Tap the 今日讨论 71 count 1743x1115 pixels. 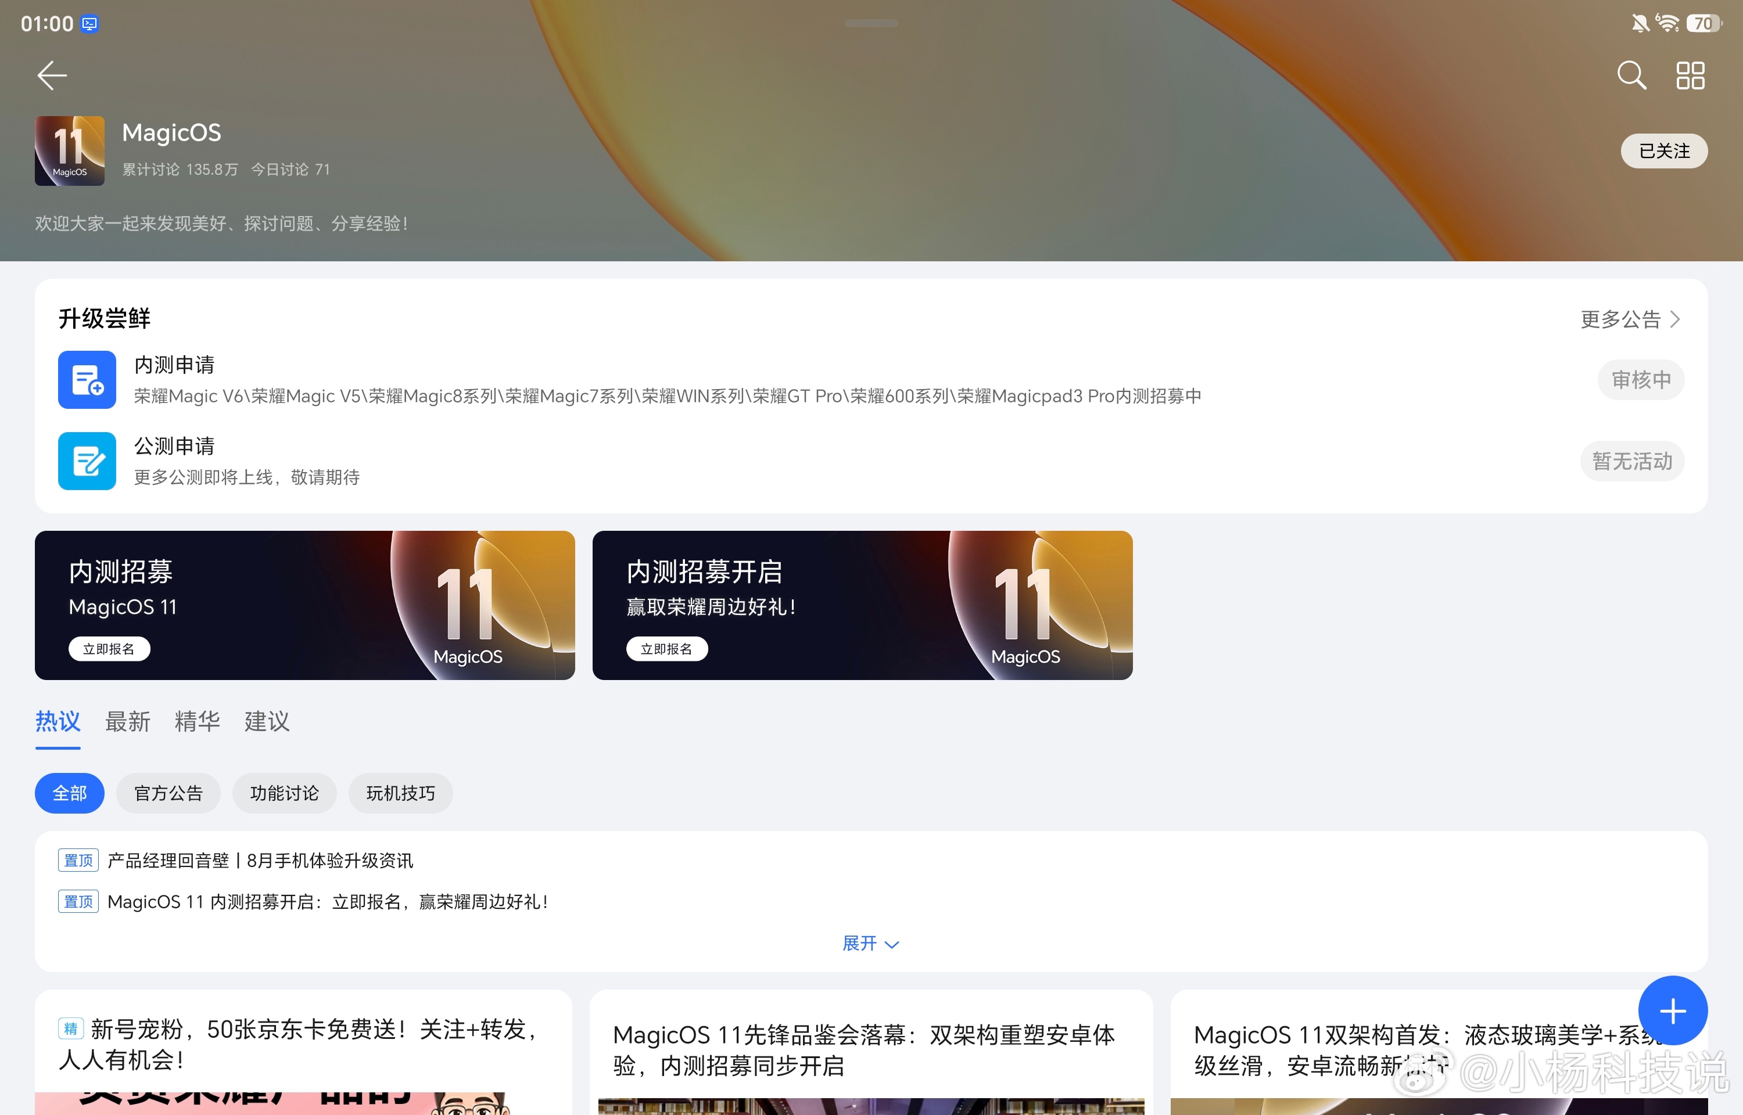coord(290,170)
